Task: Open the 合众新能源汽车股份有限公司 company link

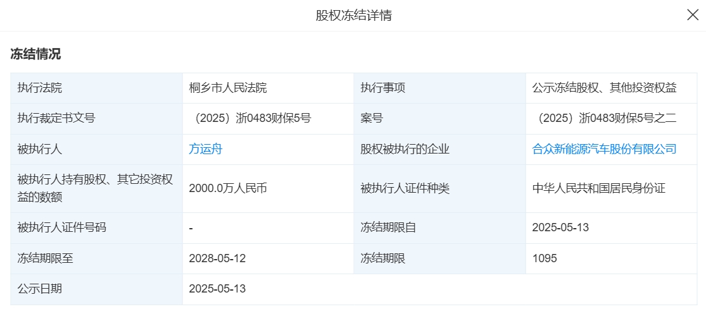Action: pyautogui.click(x=604, y=149)
